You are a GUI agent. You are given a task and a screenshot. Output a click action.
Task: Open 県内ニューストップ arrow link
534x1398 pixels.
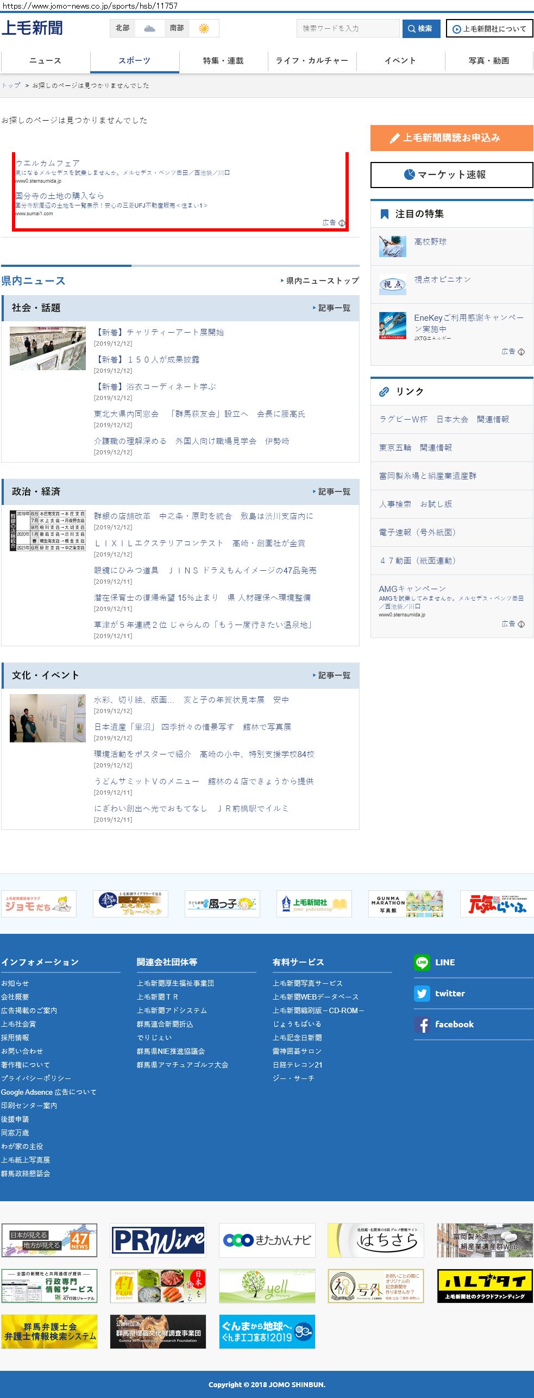[320, 280]
